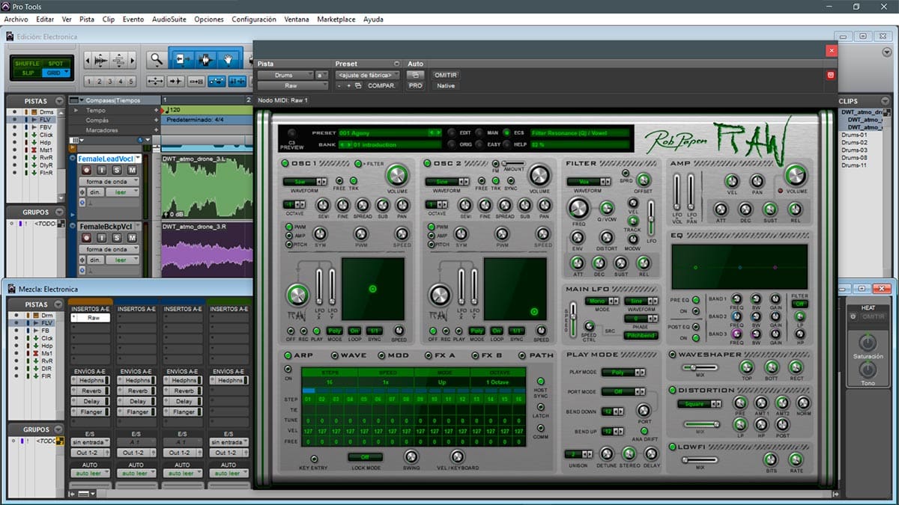The height and width of the screenshot is (505, 899).
Task: Click the arpeggiator SWING knob
Action: click(x=411, y=456)
